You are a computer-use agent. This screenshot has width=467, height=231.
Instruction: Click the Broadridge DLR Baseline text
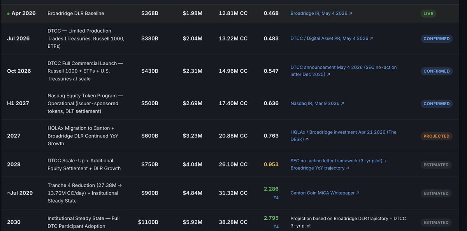[76, 13]
